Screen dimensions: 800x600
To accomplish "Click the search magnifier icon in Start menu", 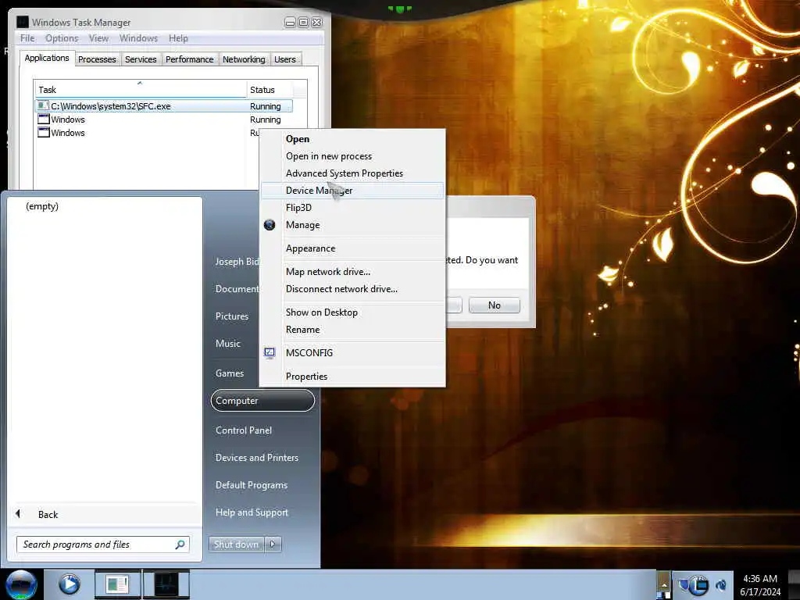I will [180, 545].
